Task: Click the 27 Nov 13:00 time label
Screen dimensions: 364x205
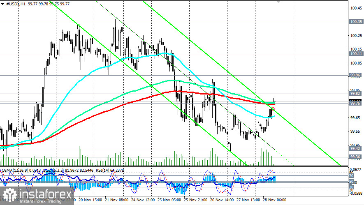Action: pos(248,200)
